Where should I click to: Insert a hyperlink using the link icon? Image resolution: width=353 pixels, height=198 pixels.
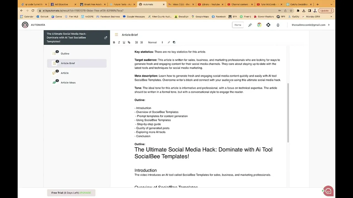pos(129,42)
